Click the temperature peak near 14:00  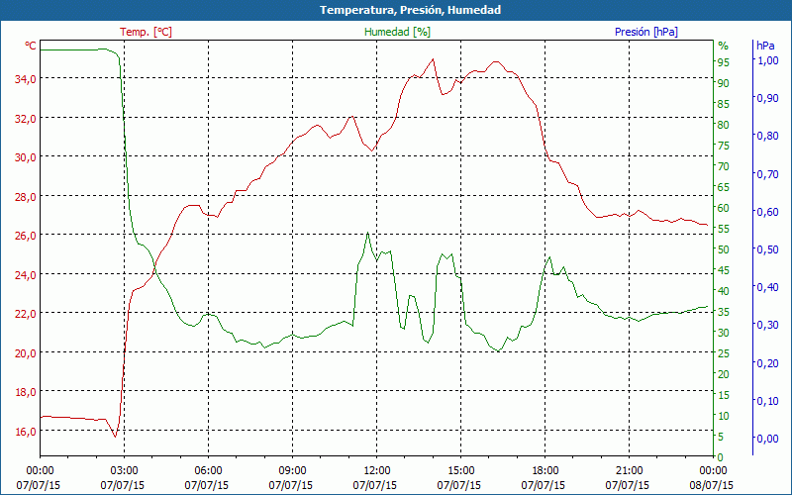click(433, 59)
